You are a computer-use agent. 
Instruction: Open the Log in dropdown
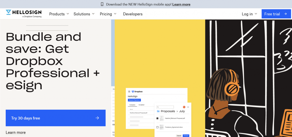[x=249, y=14]
